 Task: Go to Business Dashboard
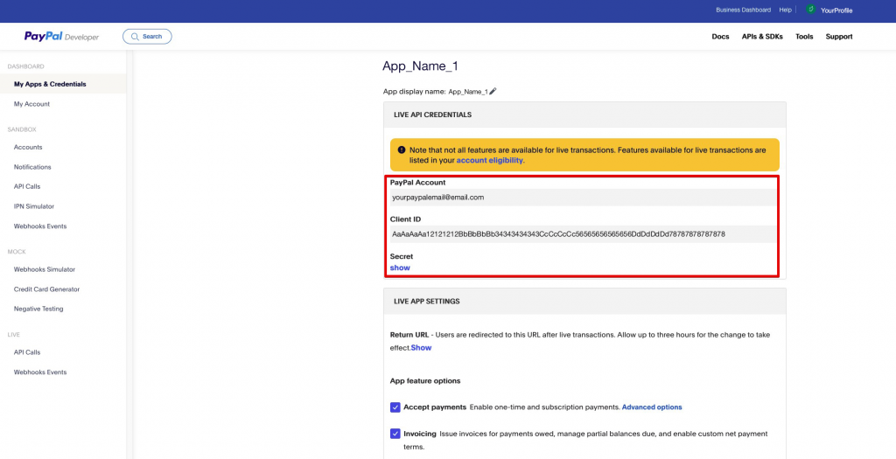[x=743, y=10]
